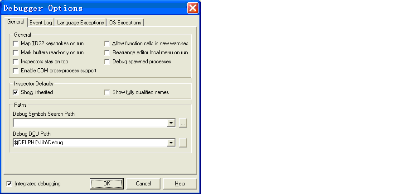The height and width of the screenshot is (194, 402).
Task: Click the browse button for Debug DCU Path
Action: click(x=183, y=143)
